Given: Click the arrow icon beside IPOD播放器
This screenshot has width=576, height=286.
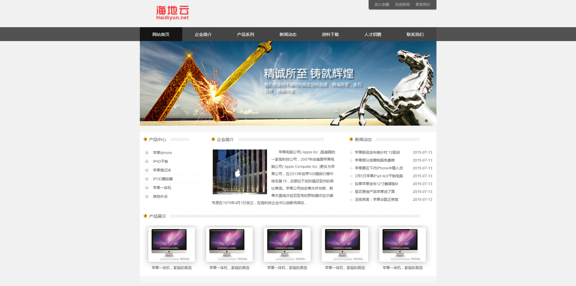Looking at the screenshot, I should click(147, 179).
